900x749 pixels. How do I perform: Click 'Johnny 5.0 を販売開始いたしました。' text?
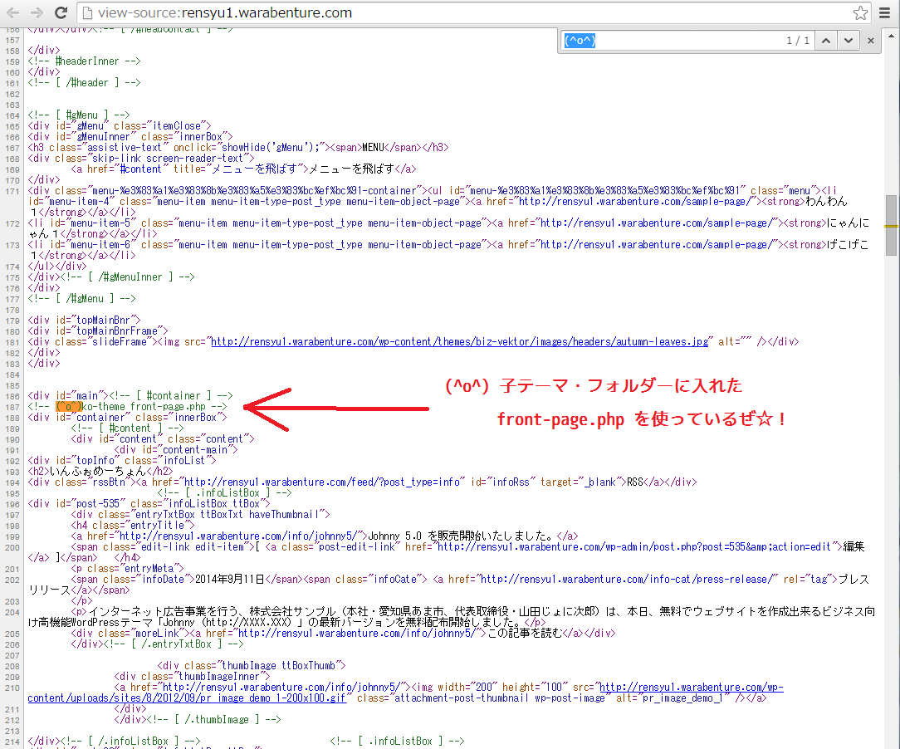click(461, 536)
